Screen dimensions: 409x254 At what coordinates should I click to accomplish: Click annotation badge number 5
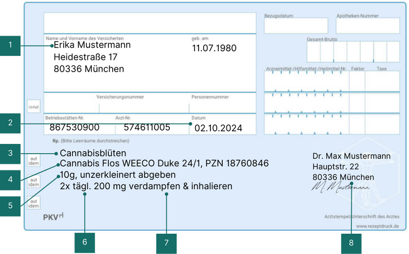(11, 206)
